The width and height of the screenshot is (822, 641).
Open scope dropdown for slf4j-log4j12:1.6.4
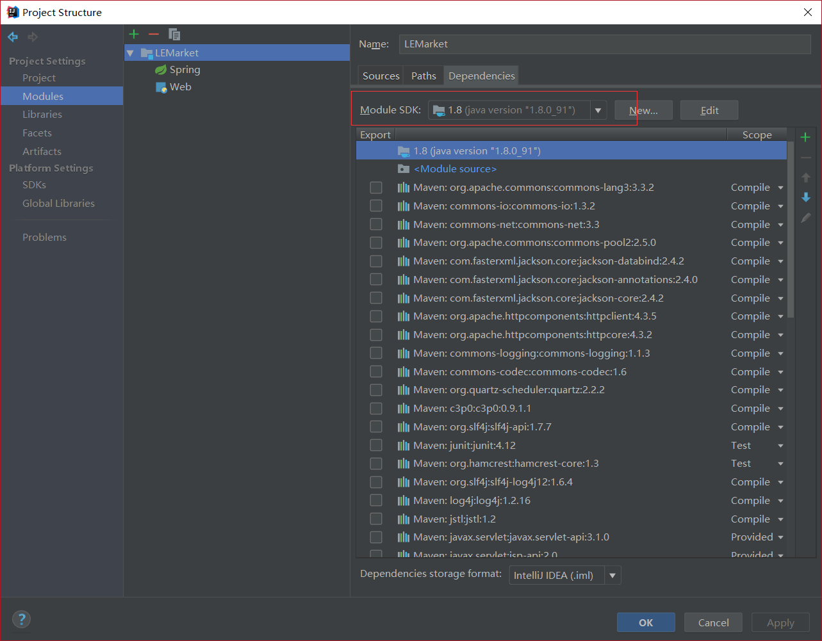click(x=780, y=482)
